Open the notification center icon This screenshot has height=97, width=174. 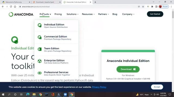pos(170,95)
